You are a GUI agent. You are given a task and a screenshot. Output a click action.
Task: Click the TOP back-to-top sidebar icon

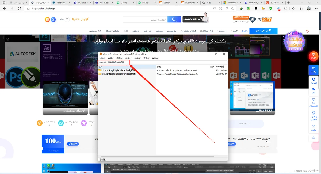tap(314, 137)
